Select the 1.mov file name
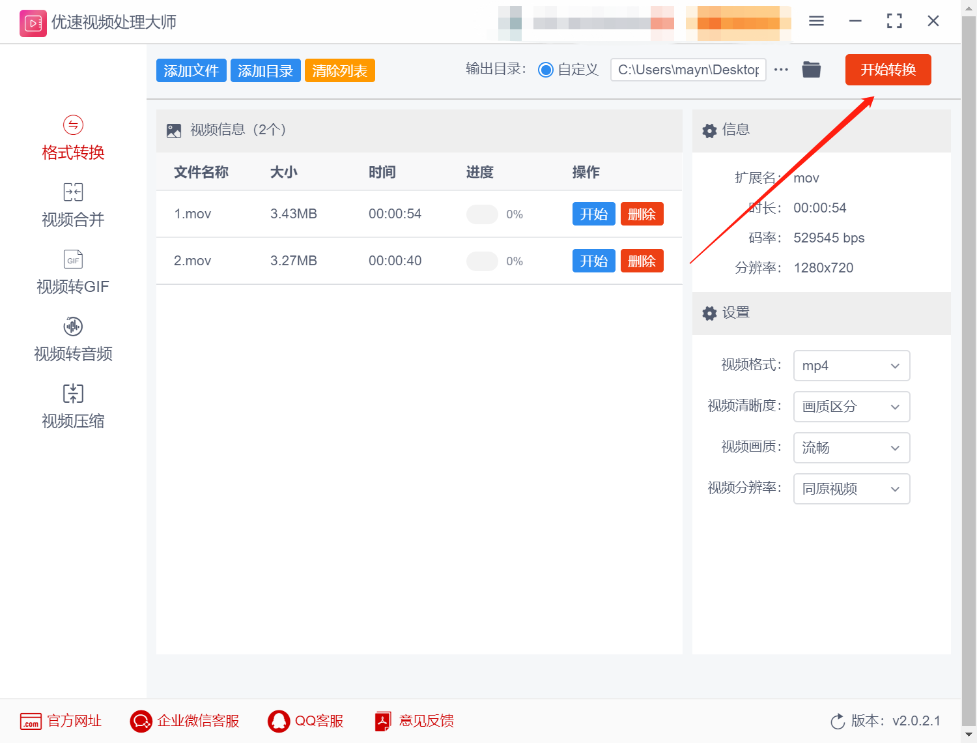The width and height of the screenshot is (977, 743). point(193,214)
